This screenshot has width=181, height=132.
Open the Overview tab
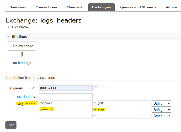coord(18,7)
